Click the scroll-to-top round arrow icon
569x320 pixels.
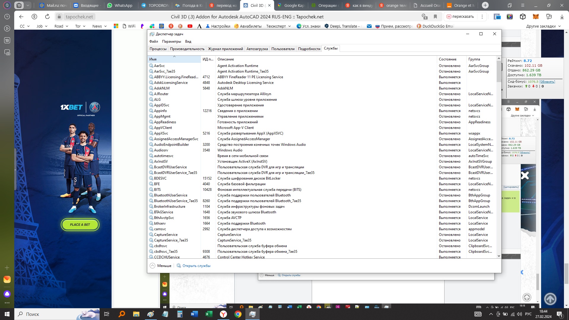550,299
